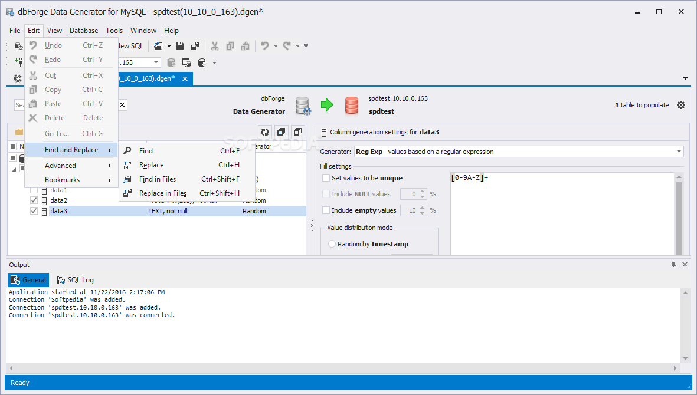Clear the search box with the X button
The height and width of the screenshot is (395, 697).
click(122, 105)
